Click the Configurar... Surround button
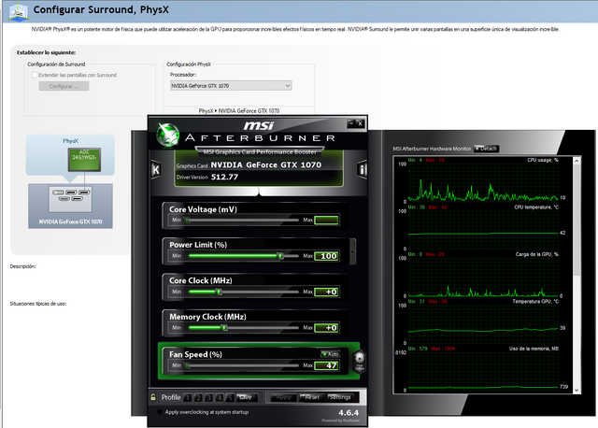598x428 pixels. point(64,86)
